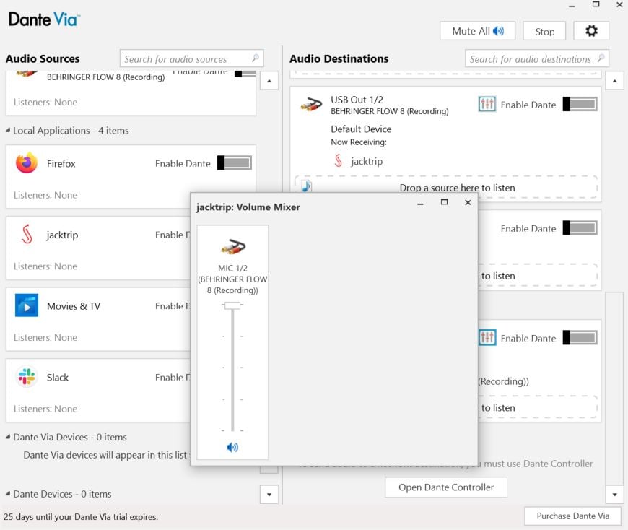Image resolution: width=628 pixels, height=530 pixels.
Task: Click the Open Dante Controller button
Action: [445, 487]
